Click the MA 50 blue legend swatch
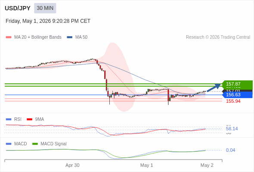 pyautogui.click(x=70, y=37)
